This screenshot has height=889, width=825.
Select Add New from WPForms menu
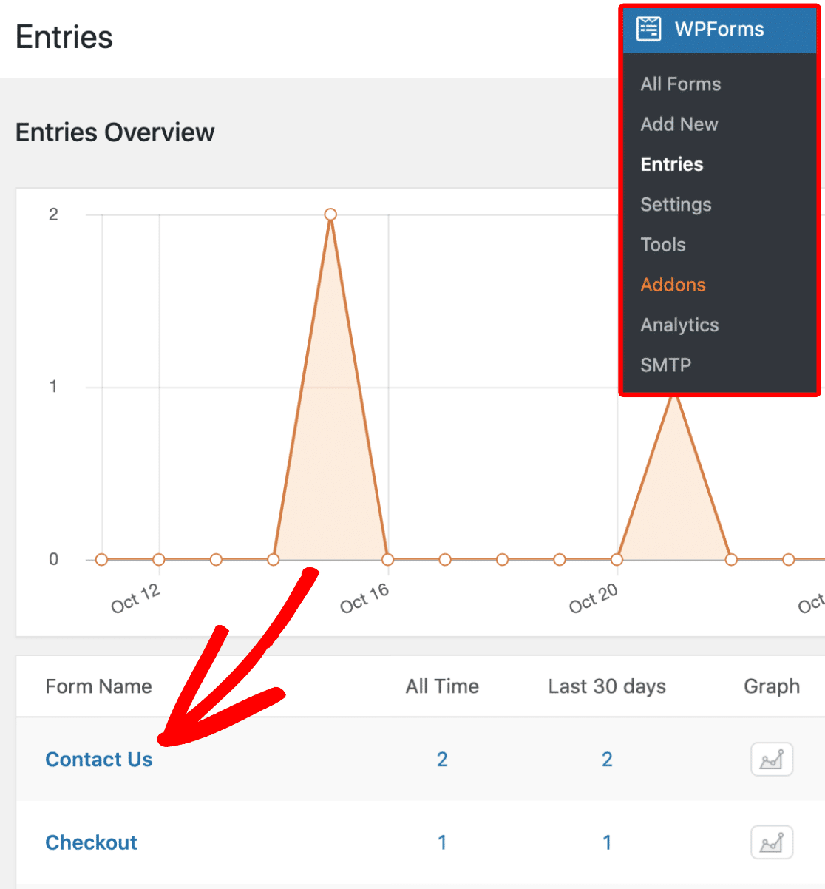coord(679,124)
